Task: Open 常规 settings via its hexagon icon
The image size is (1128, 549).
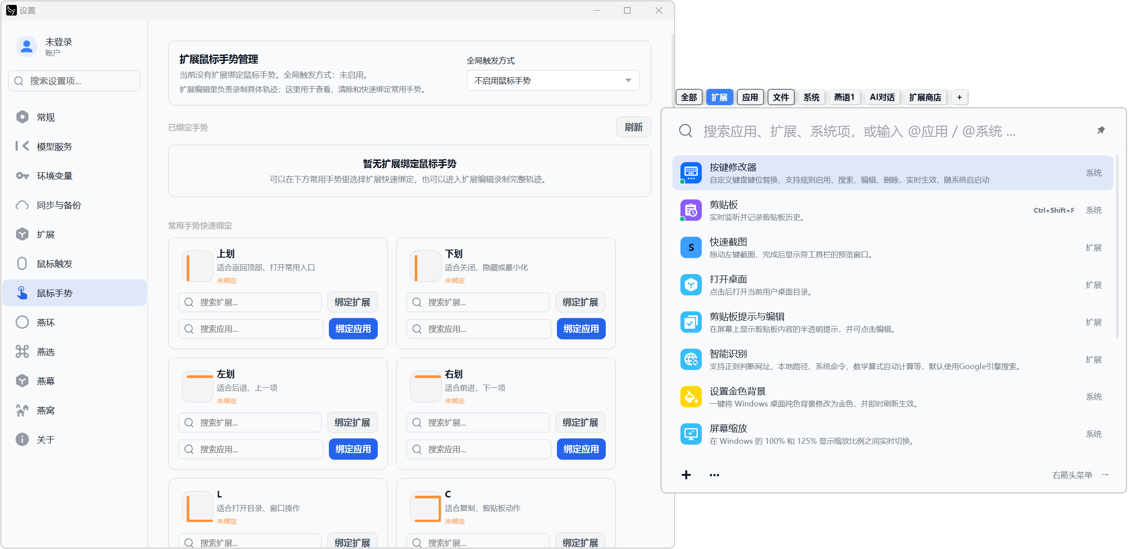Action: coord(22,117)
